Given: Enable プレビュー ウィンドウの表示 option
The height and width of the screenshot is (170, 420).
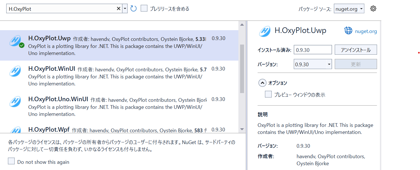Looking at the screenshot, I should point(268,94).
